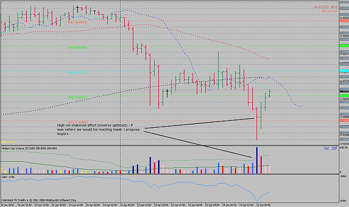Click the '14 Jan 21:00' time axis label
This screenshot has width=349, height=207.
[76, 205]
